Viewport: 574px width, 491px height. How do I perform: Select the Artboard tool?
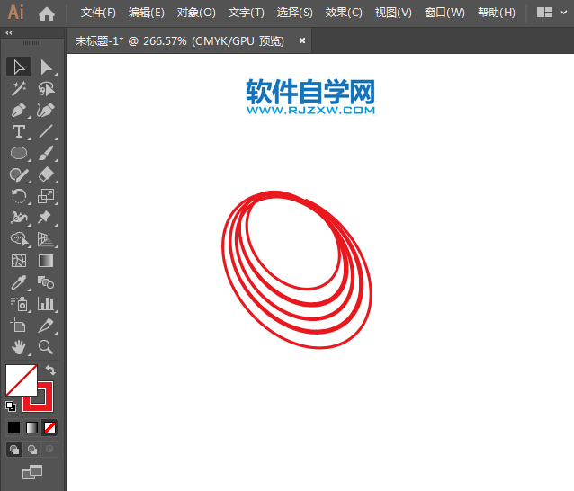[19, 326]
